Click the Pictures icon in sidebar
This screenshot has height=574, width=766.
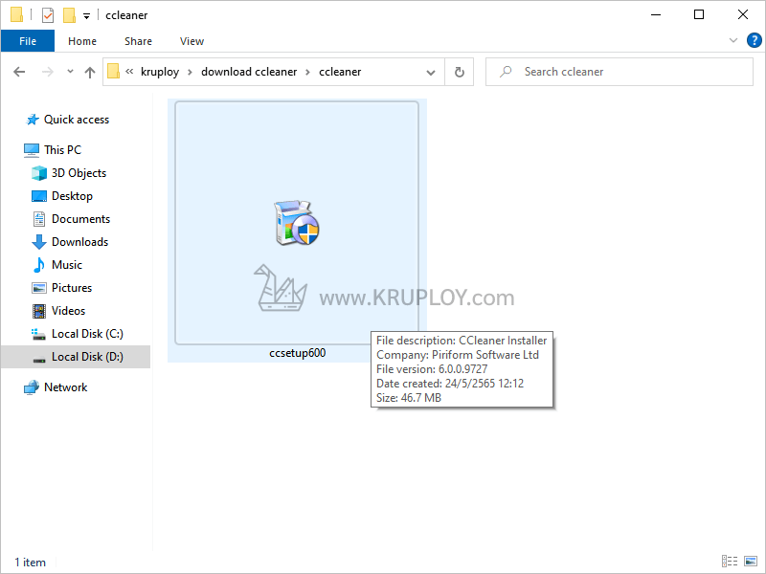tap(39, 288)
